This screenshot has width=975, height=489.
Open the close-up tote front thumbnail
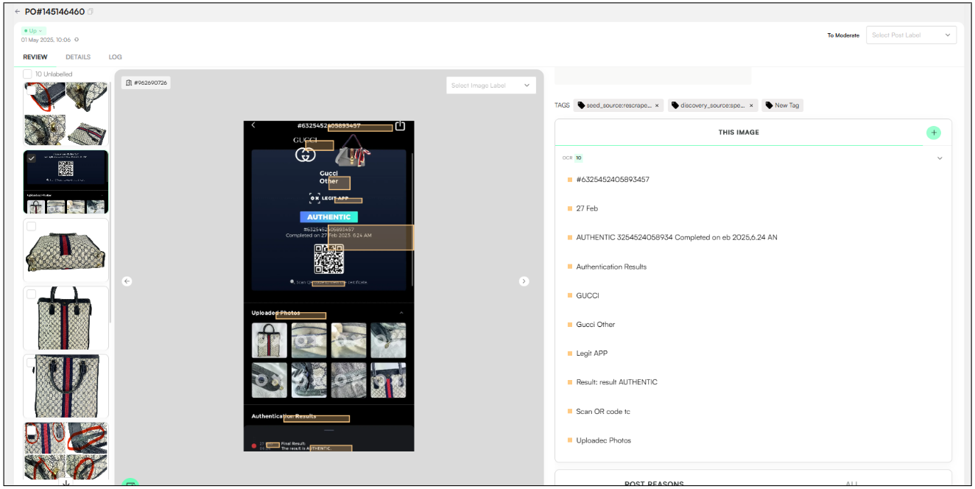point(66,387)
